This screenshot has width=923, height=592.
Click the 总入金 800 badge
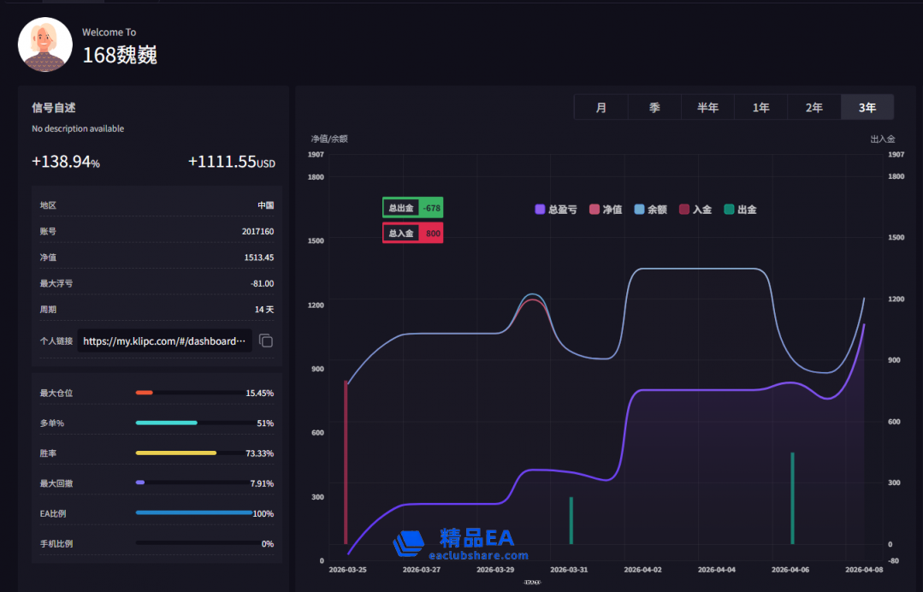[412, 233]
